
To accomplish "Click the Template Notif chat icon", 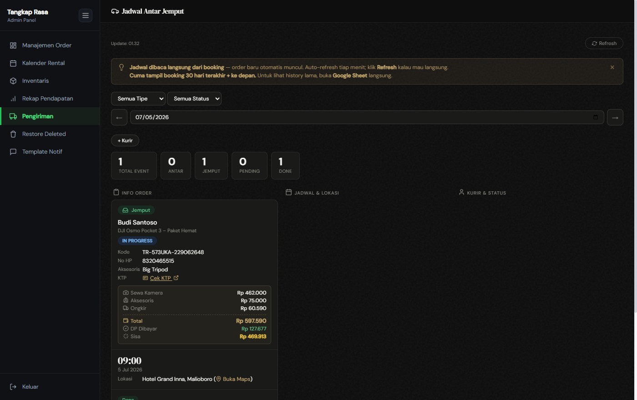I will coord(13,152).
